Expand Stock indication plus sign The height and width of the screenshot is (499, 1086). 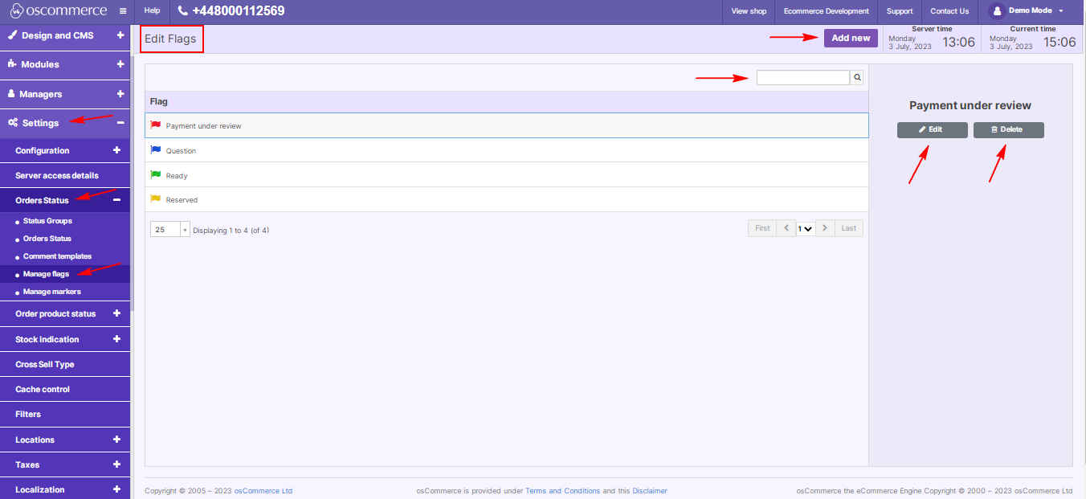click(116, 339)
